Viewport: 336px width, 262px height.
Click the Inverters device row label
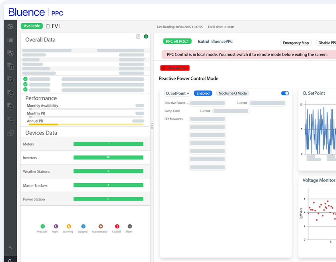pos(30,158)
